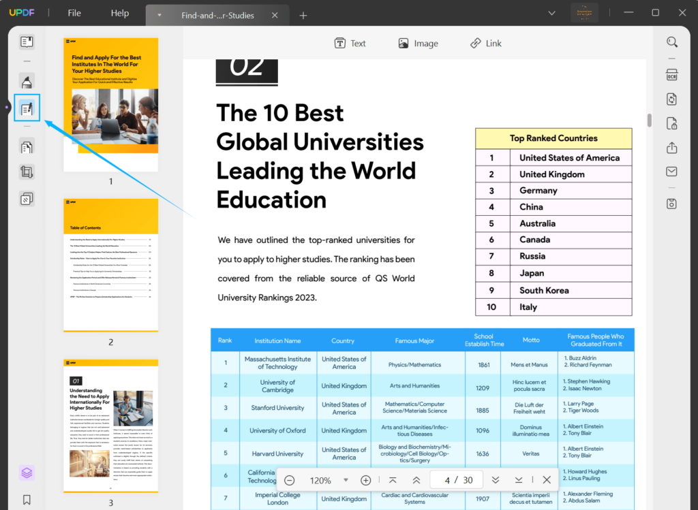
Task: Click the vertical scrollbar thumb
Action: [x=650, y=121]
